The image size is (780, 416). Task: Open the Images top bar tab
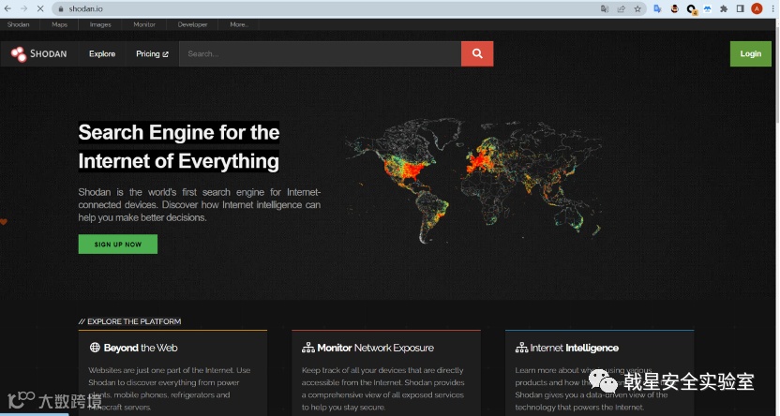pyautogui.click(x=100, y=24)
